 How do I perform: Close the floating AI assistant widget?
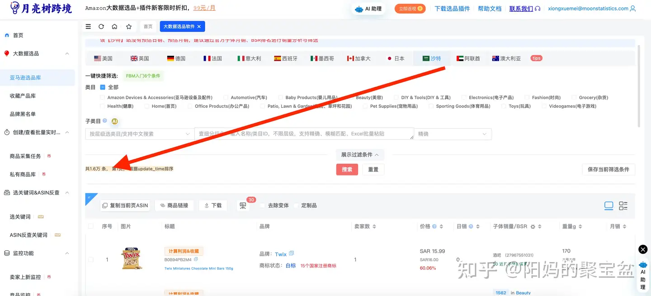pos(643,250)
